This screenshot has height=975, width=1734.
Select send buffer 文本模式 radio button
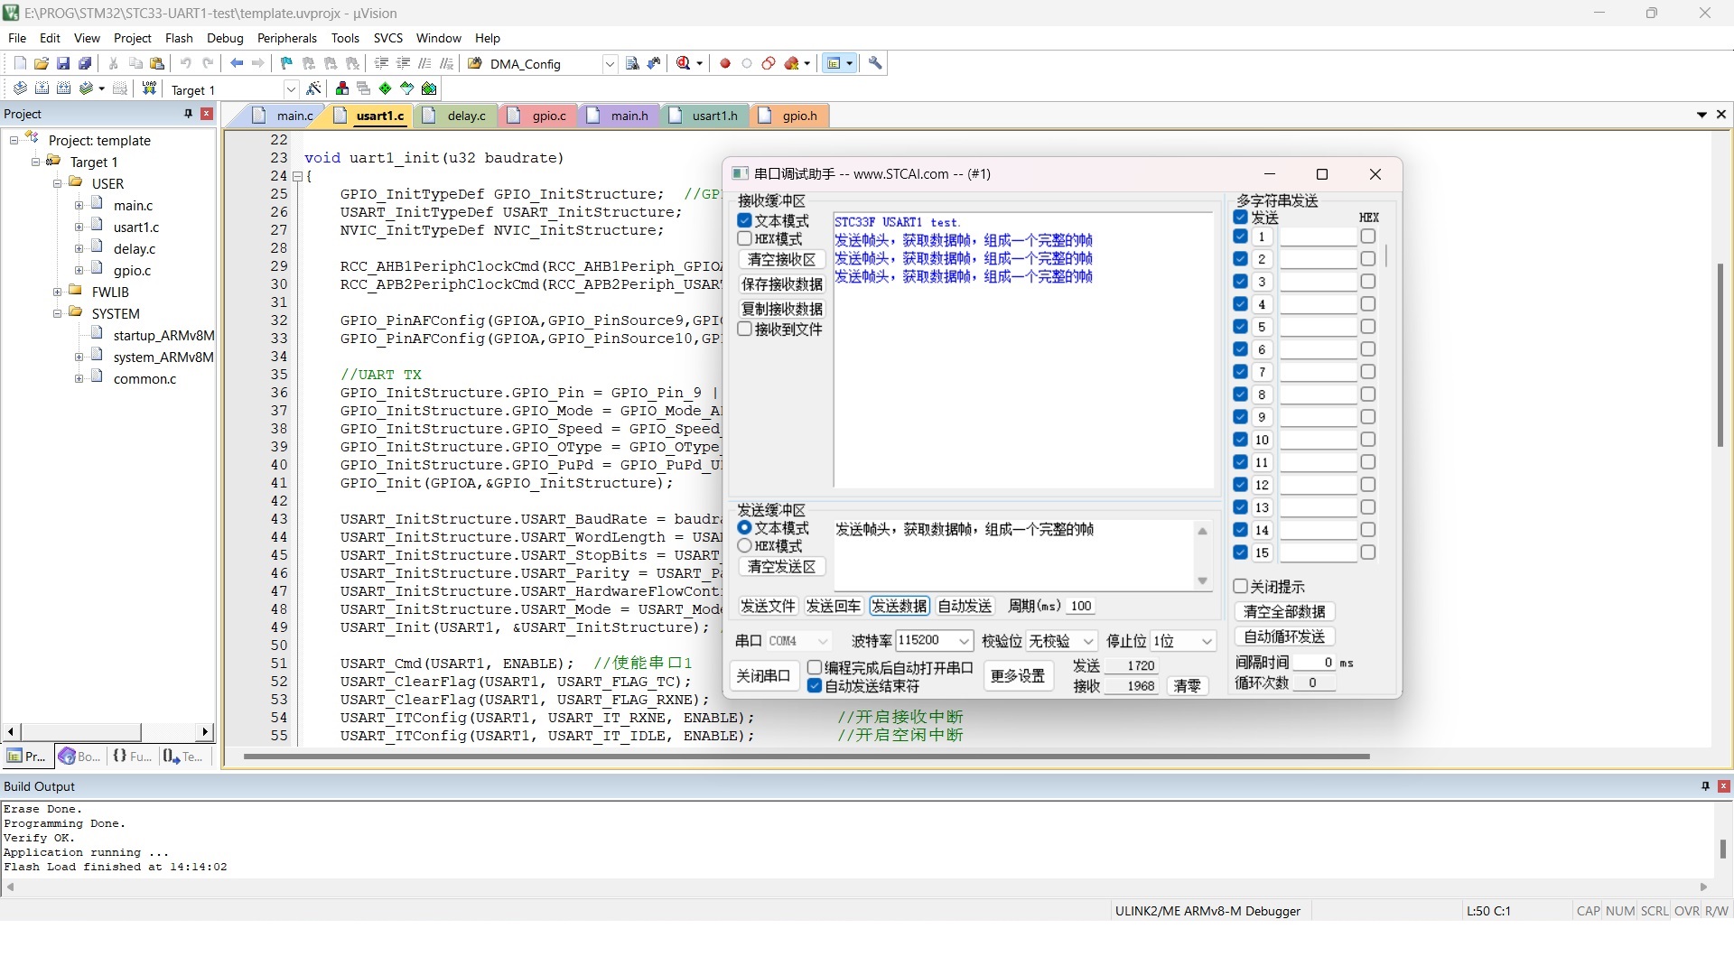pos(745,527)
